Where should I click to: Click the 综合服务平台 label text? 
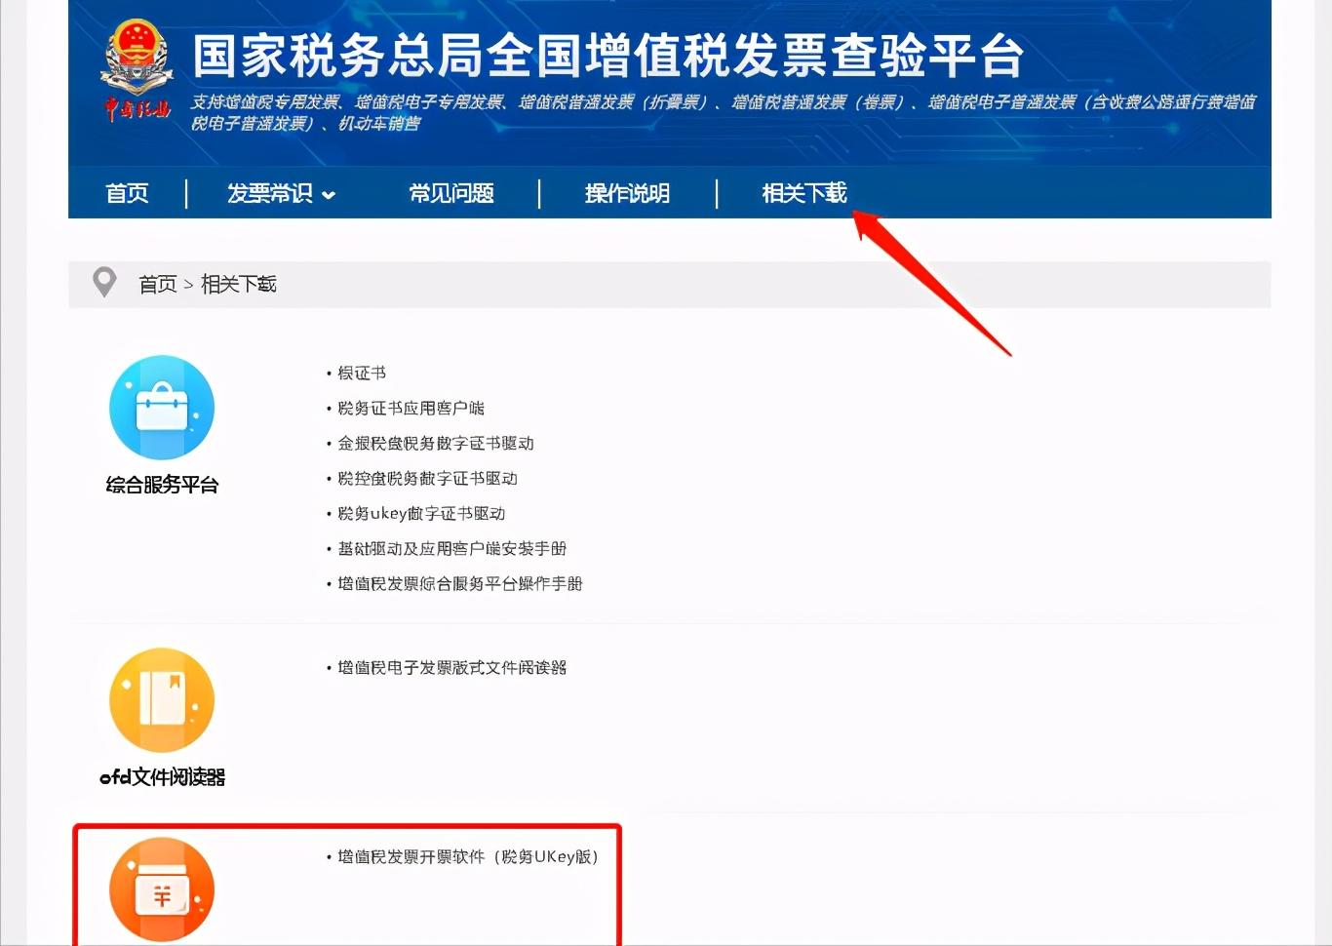coord(162,485)
